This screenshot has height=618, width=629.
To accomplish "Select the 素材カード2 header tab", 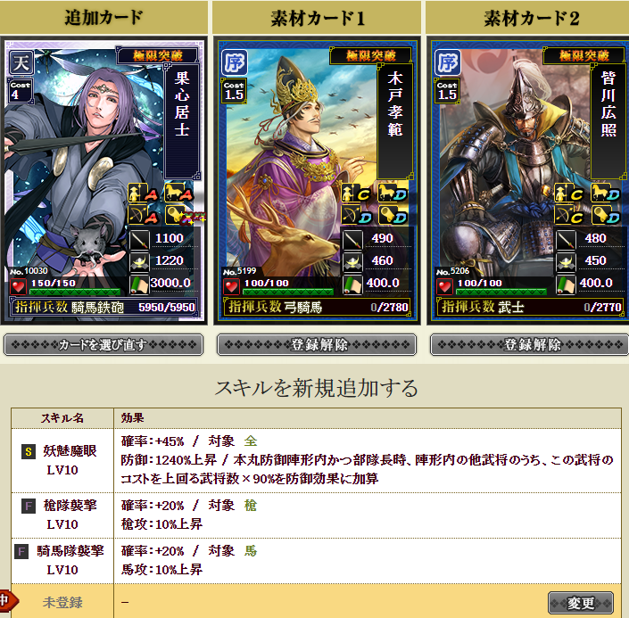I will pyautogui.click(x=527, y=18).
